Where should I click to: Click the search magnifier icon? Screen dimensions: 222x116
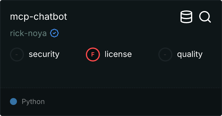[x=205, y=17]
